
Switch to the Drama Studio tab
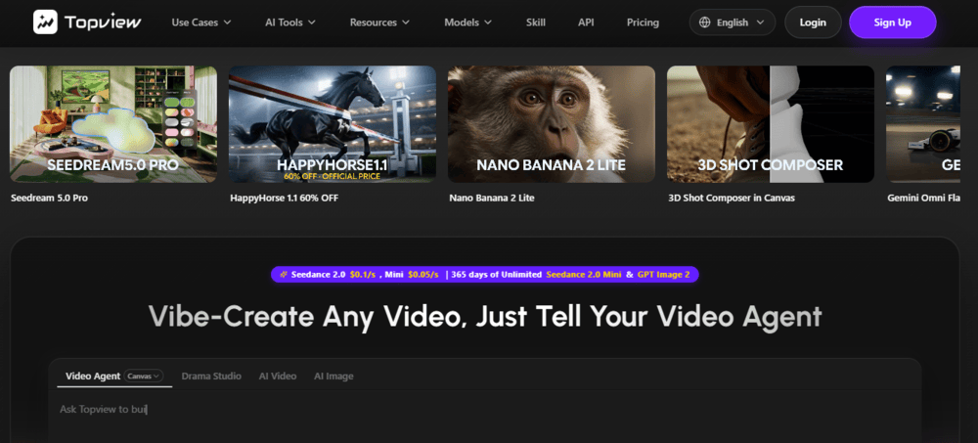pos(211,377)
